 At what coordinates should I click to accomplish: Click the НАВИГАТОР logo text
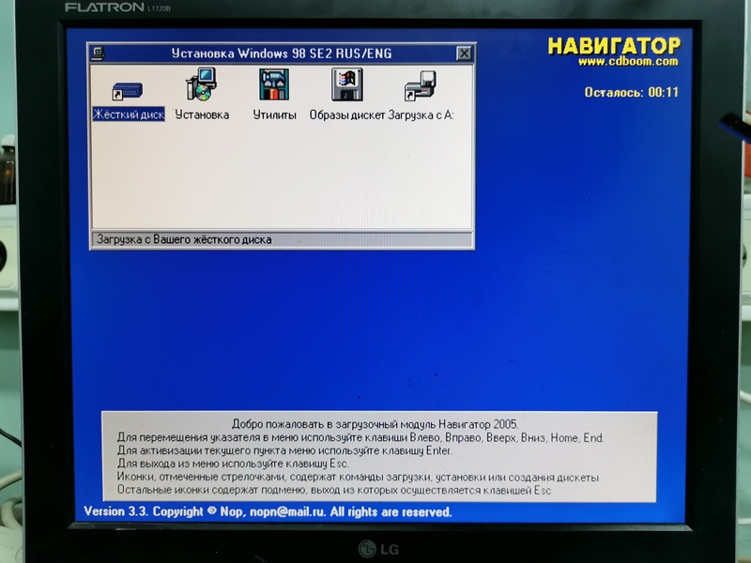(614, 46)
